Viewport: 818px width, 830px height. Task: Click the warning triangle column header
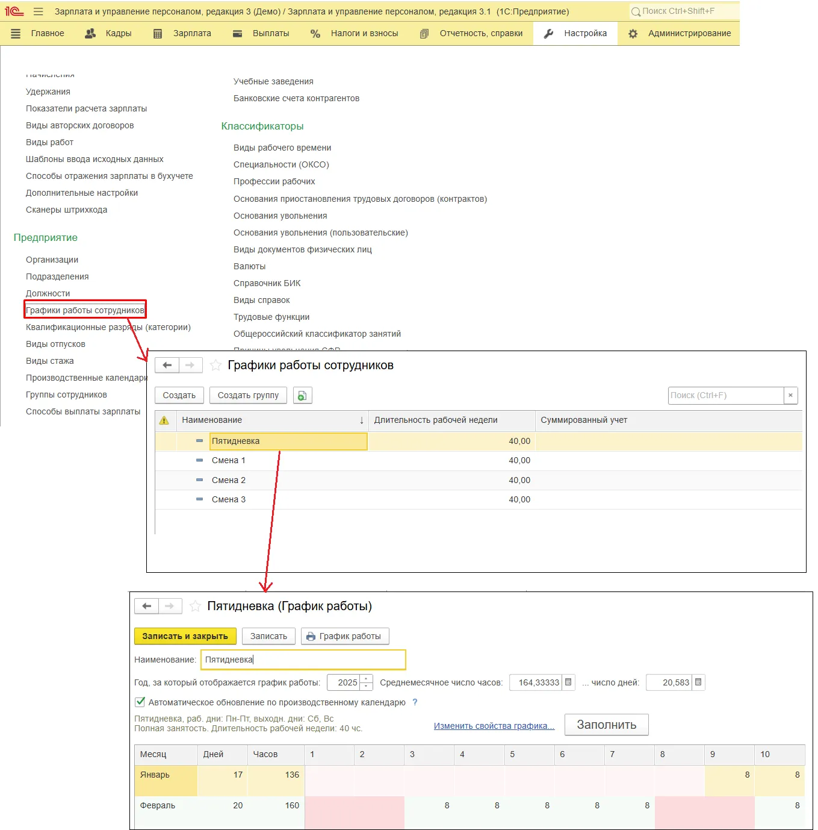164,420
